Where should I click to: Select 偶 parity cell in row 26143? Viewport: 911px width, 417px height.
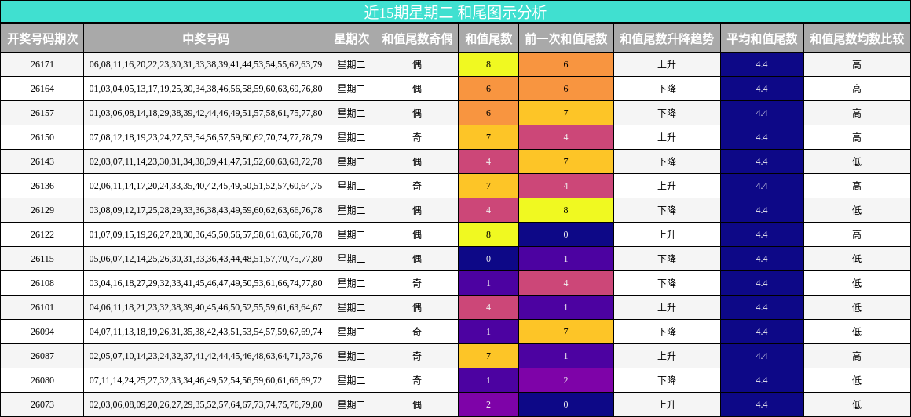tap(416, 161)
